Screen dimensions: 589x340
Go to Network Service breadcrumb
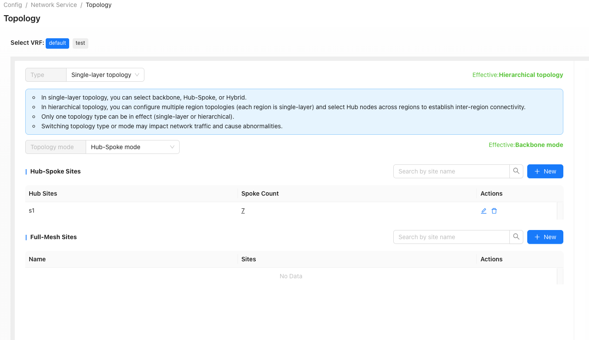coord(54,5)
